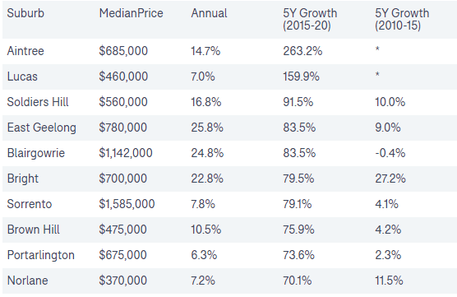Select the Soldiers Hill row label

(x=38, y=102)
